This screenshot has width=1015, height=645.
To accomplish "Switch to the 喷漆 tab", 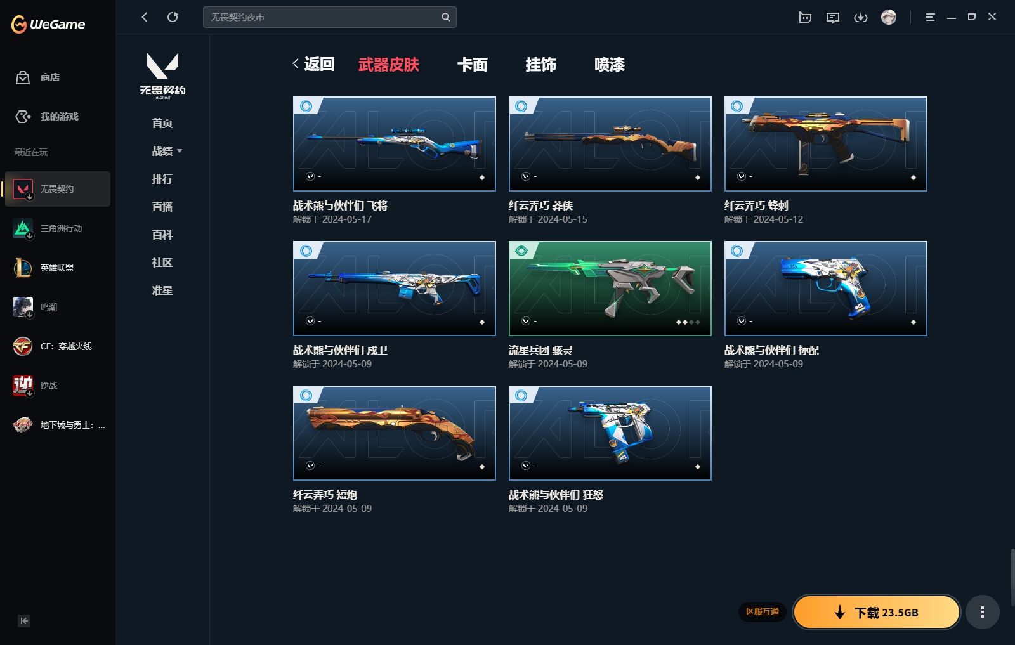I will [610, 65].
